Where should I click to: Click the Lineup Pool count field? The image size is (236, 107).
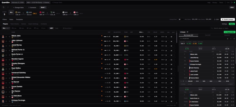(180, 20)
